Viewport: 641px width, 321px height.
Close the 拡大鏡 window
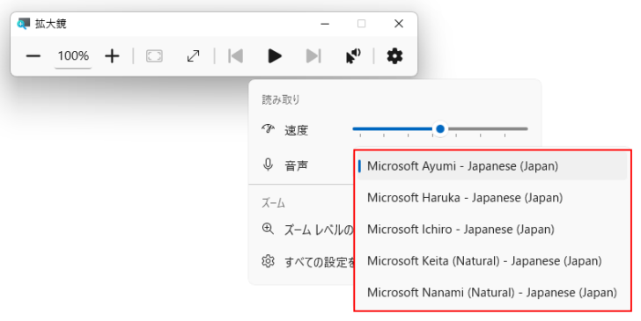(399, 24)
